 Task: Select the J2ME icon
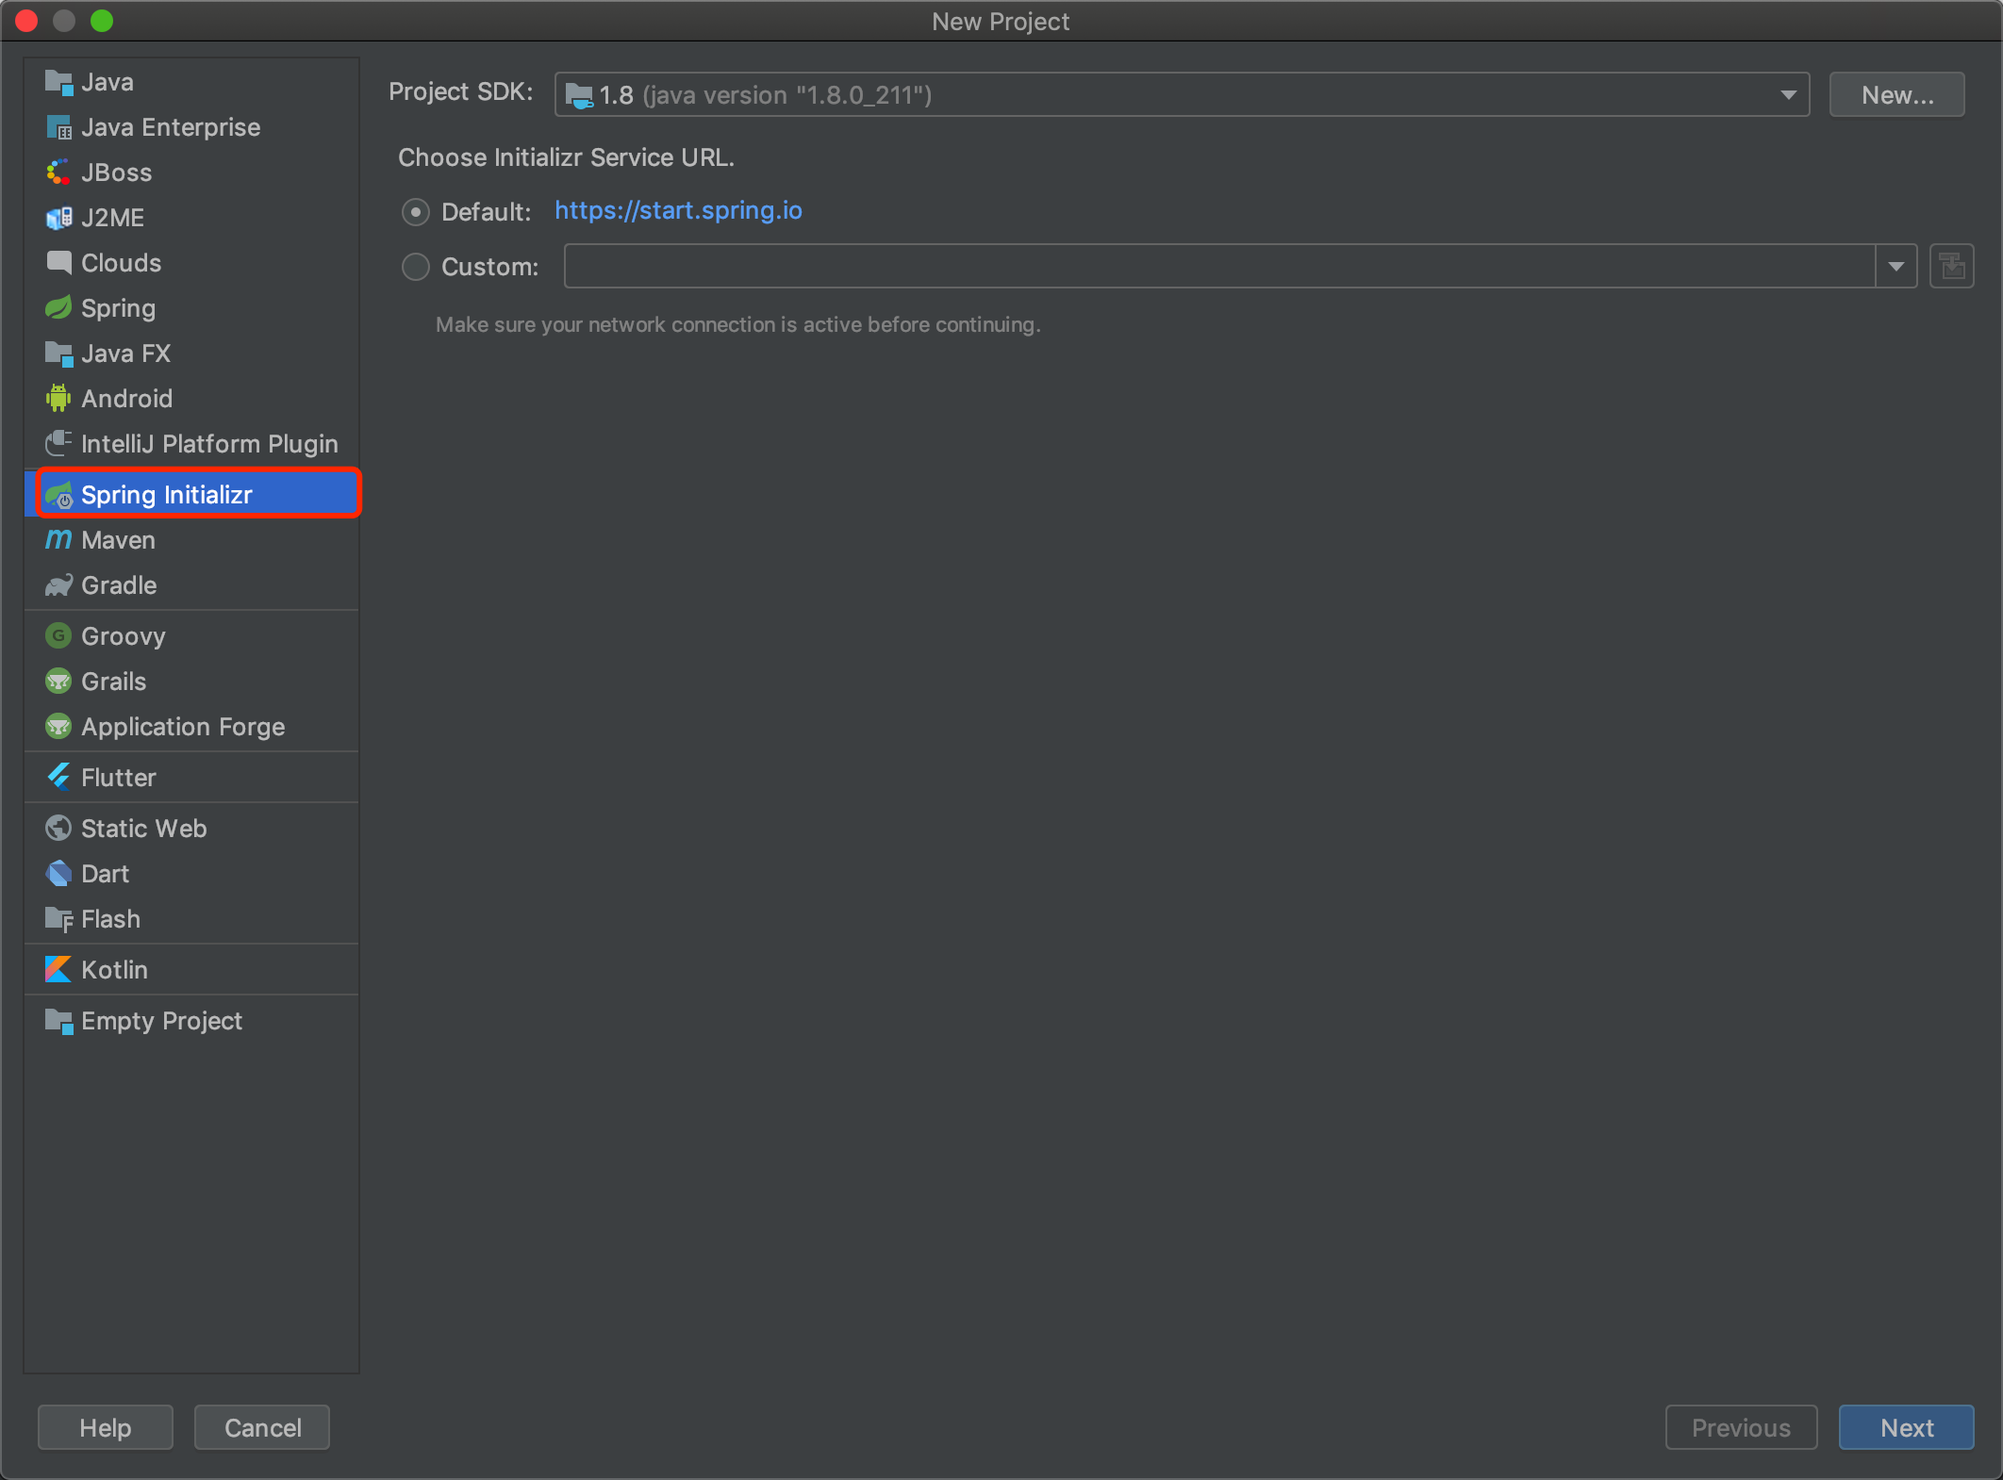pyautogui.click(x=58, y=218)
